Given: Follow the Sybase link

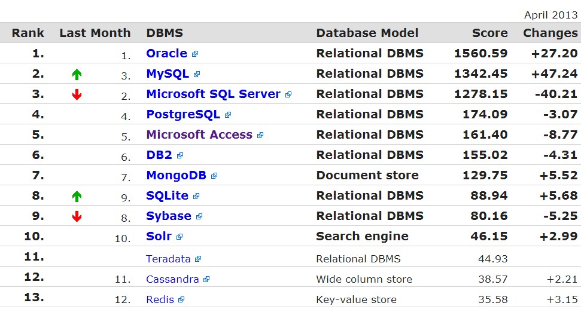Looking at the screenshot, I should point(169,216).
